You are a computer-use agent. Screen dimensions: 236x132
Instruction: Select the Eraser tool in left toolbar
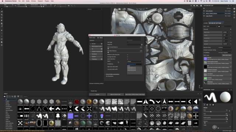pos(1,12)
